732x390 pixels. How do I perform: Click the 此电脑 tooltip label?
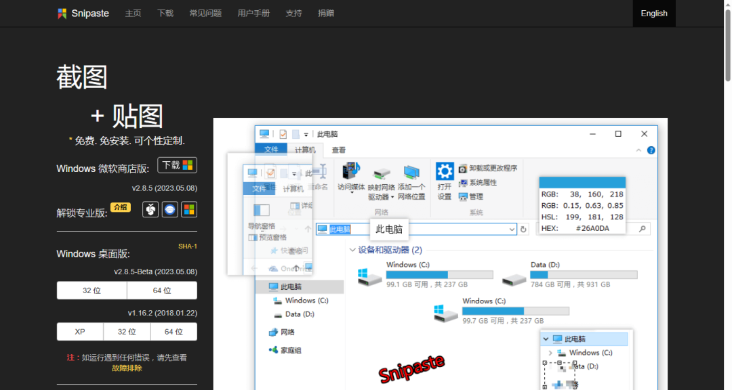(x=389, y=229)
